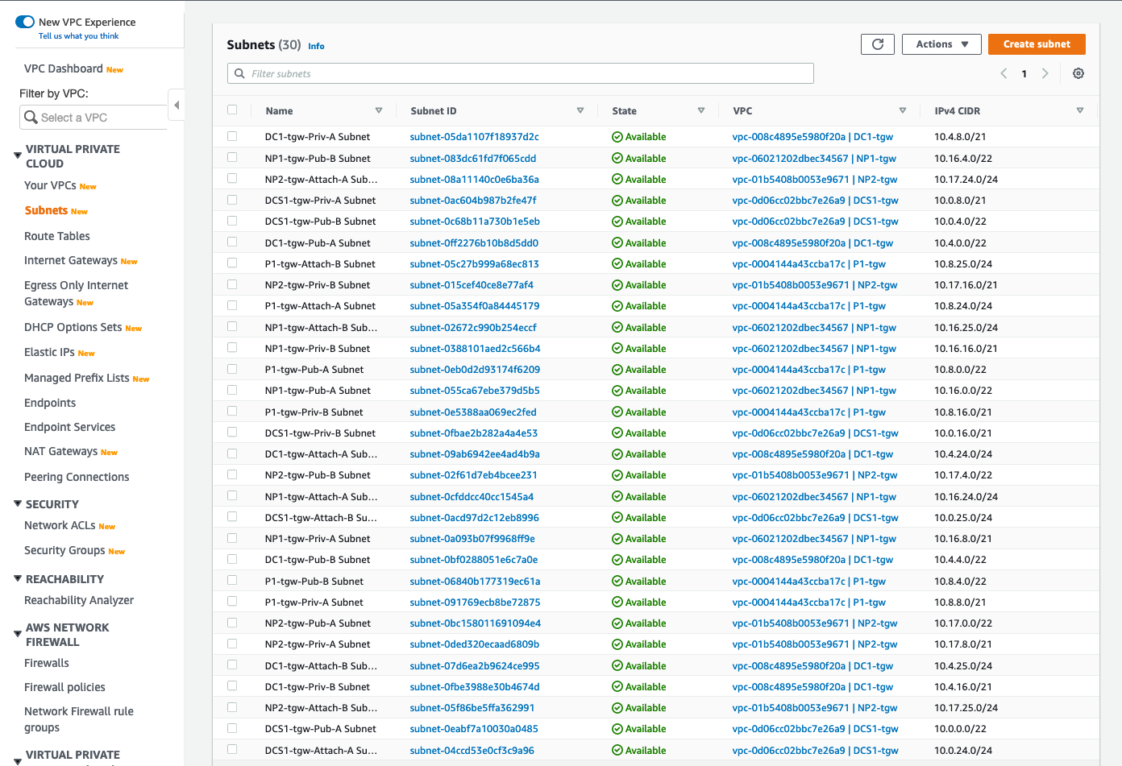This screenshot has width=1122, height=766.
Task: Sort by Subnet ID column arrow
Action: point(580,110)
